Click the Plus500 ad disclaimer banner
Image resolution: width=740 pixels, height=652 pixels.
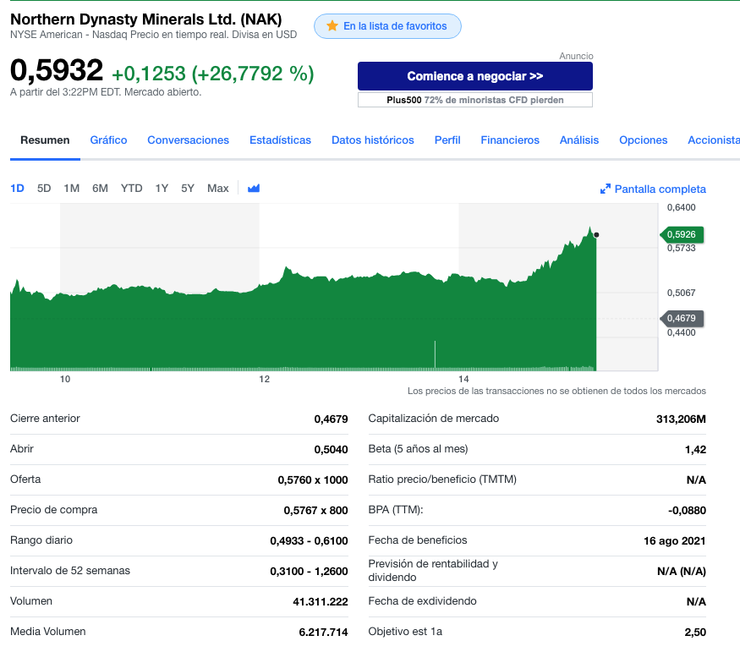[474, 100]
